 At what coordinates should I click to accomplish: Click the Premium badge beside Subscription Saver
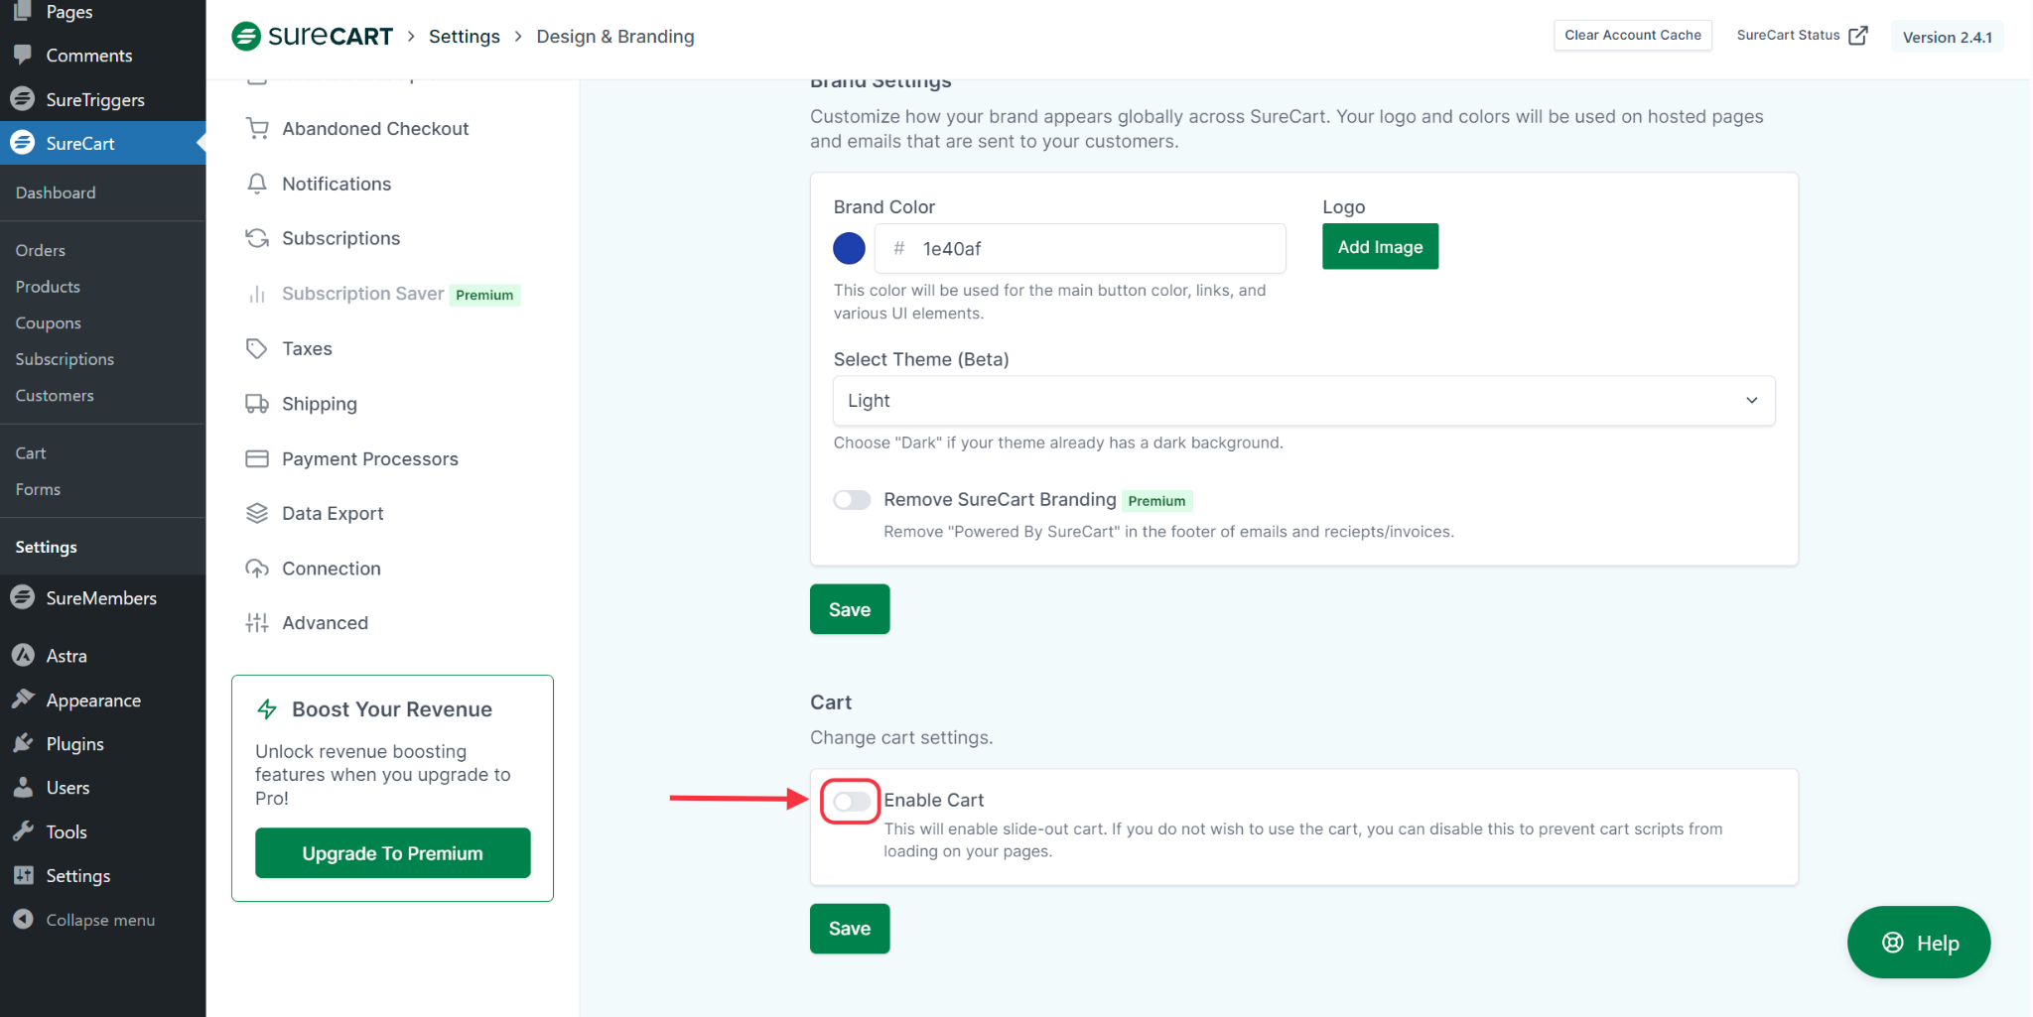[x=484, y=295]
